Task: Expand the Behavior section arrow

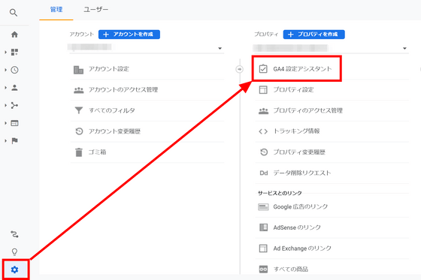Action: pos(6,123)
